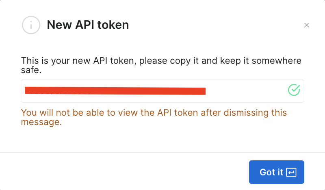Click the Enter key icon in Got it

291,172
